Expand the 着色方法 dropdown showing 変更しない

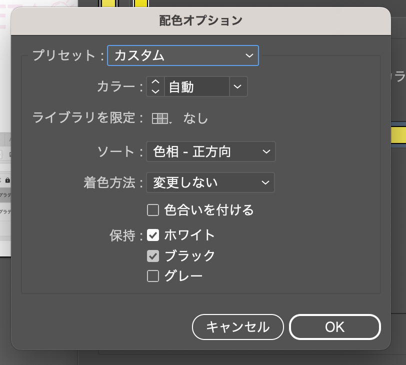pyautogui.click(x=210, y=182)
